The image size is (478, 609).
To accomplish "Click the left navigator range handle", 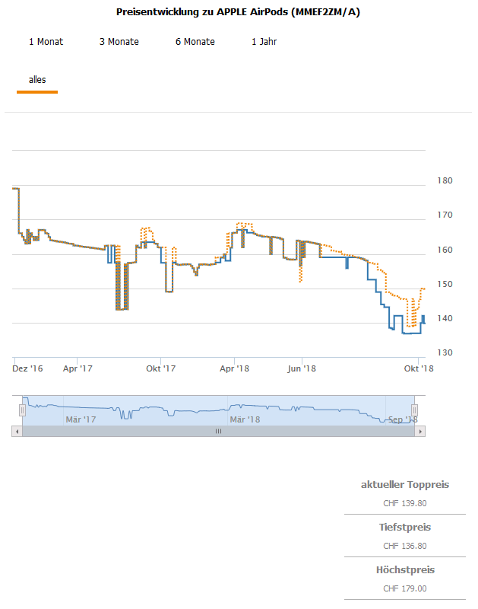I will pos(23,410).
